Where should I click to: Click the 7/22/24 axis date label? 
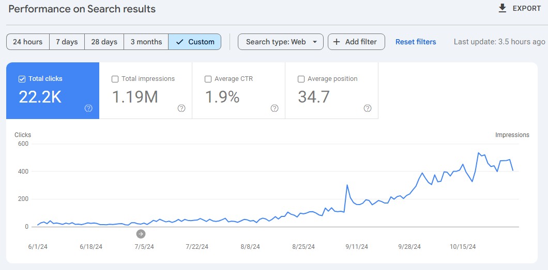click(x=197, y=247)
